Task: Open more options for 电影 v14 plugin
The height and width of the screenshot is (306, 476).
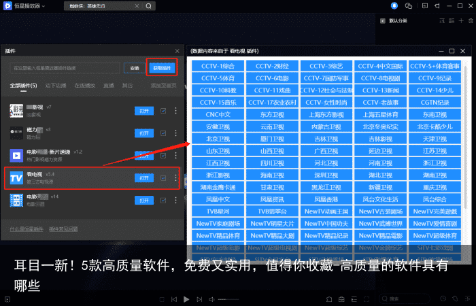Action: click(x=175, y=200)
